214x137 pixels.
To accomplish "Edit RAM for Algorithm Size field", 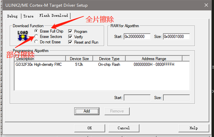I will coord(176,37).
